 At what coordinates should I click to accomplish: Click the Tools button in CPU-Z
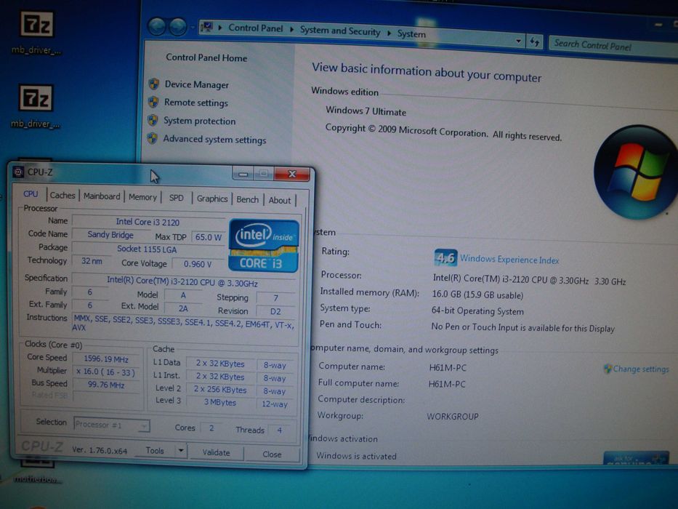(x=155, y=451)
